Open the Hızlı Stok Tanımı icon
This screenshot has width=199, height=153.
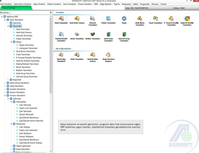[77, 20]
